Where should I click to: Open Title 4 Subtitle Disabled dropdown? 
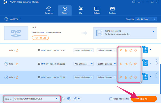pos(107,64)
